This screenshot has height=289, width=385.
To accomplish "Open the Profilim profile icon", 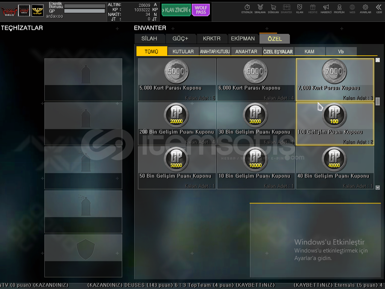I will [x=339, y=9].
